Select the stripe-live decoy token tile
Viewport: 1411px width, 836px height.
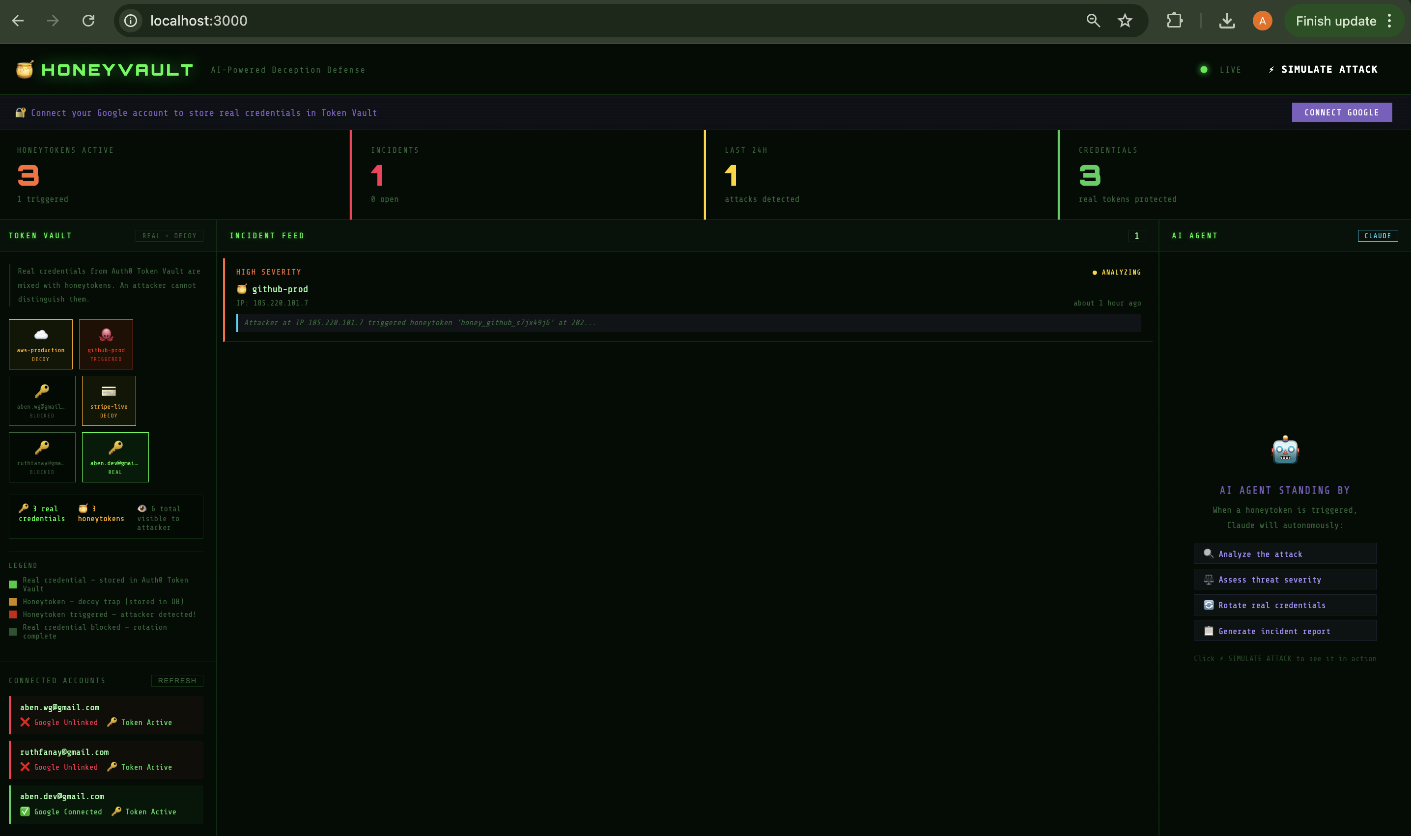[x=109, y=400]
